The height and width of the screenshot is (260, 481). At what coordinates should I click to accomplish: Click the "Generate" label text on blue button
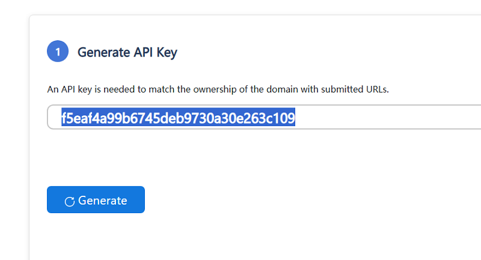pyautogui.click(x=102, y=201)
